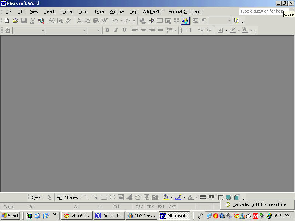Center align the text
The height and width of the screenshot is (221, 295).
[143, 30]
